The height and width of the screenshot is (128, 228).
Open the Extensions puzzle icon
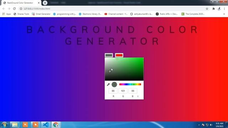pyautogui.click(x=213, y=9)
